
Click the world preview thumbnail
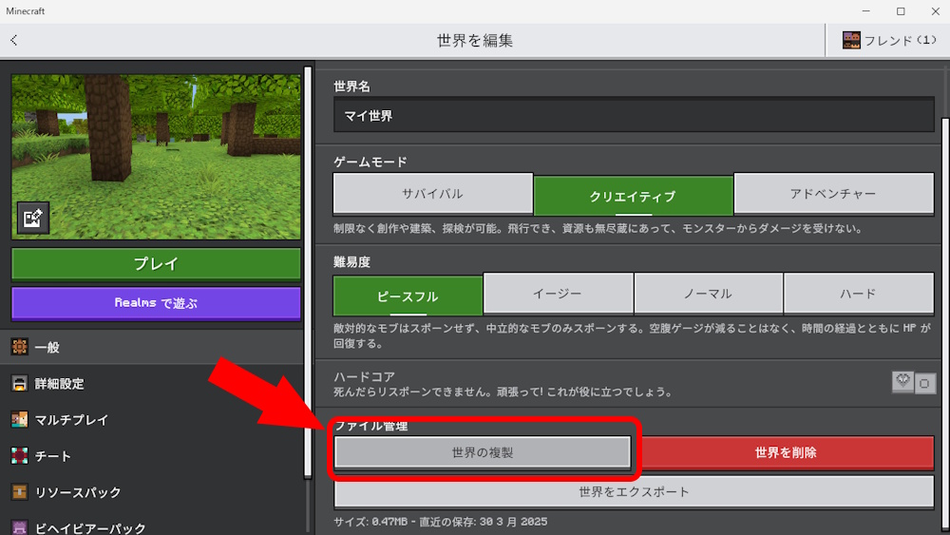coord(156,157)
